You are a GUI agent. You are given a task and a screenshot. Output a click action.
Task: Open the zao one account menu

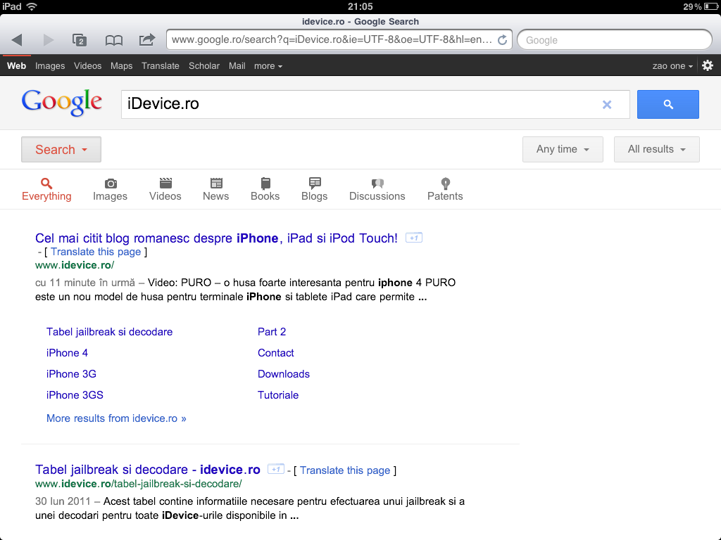pyautogui.click(x=672, y=65)
